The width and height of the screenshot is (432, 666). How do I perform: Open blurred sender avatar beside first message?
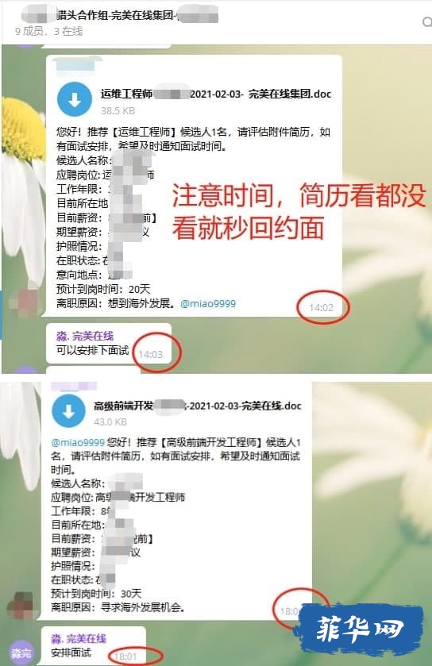23,301
